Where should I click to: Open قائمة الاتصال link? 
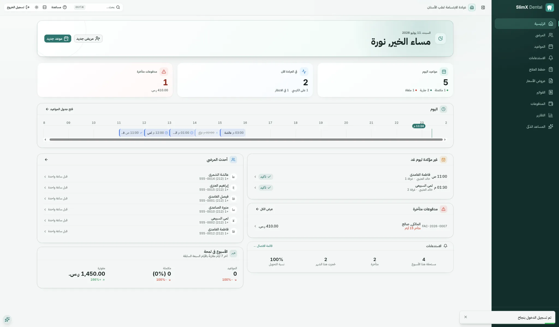263,246
